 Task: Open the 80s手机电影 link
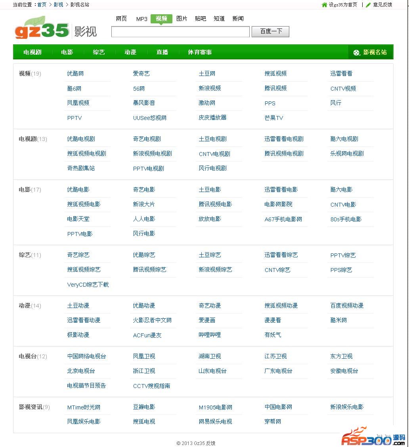pyautogui.click(x=346, y=219)
